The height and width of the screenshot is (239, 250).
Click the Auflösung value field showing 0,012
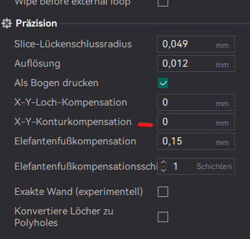point(196,63)
